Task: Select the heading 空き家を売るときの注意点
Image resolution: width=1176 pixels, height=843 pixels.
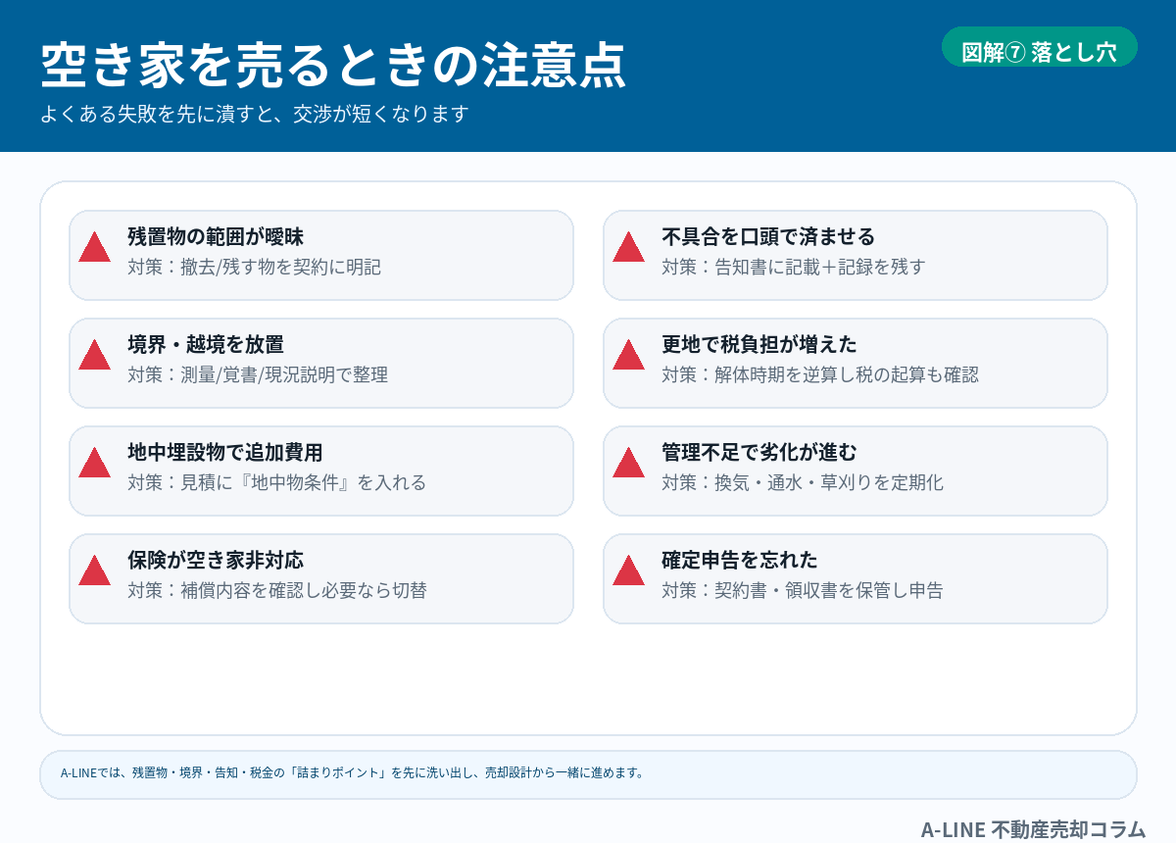Action: [x=333, y=67]
